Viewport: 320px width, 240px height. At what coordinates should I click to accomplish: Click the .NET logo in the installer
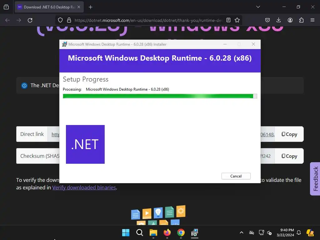85,144
